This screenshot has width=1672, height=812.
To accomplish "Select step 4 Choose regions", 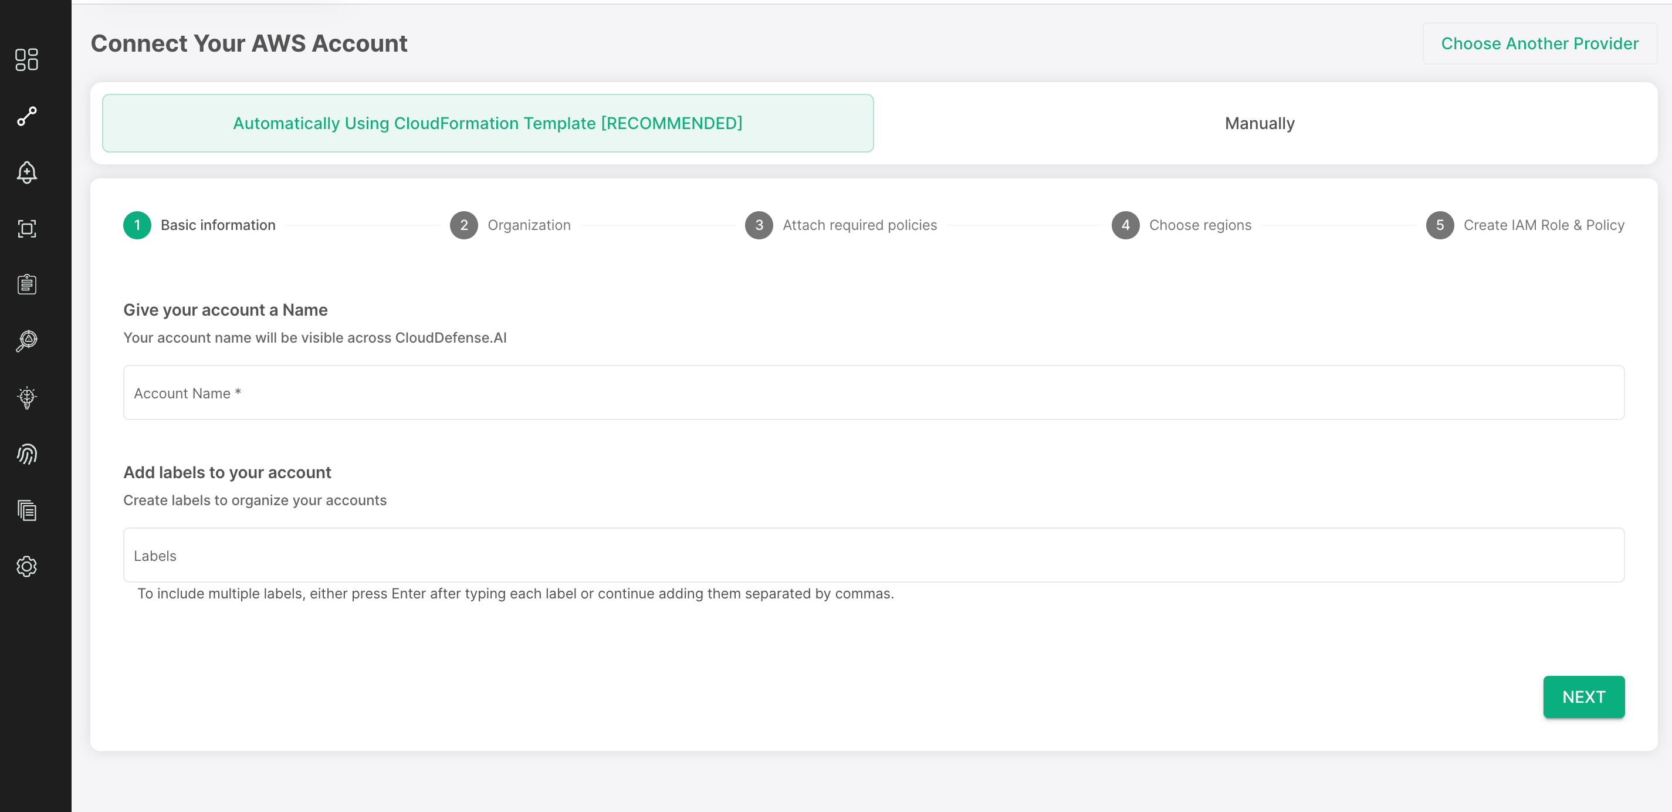I will [x=1182, y=225].
